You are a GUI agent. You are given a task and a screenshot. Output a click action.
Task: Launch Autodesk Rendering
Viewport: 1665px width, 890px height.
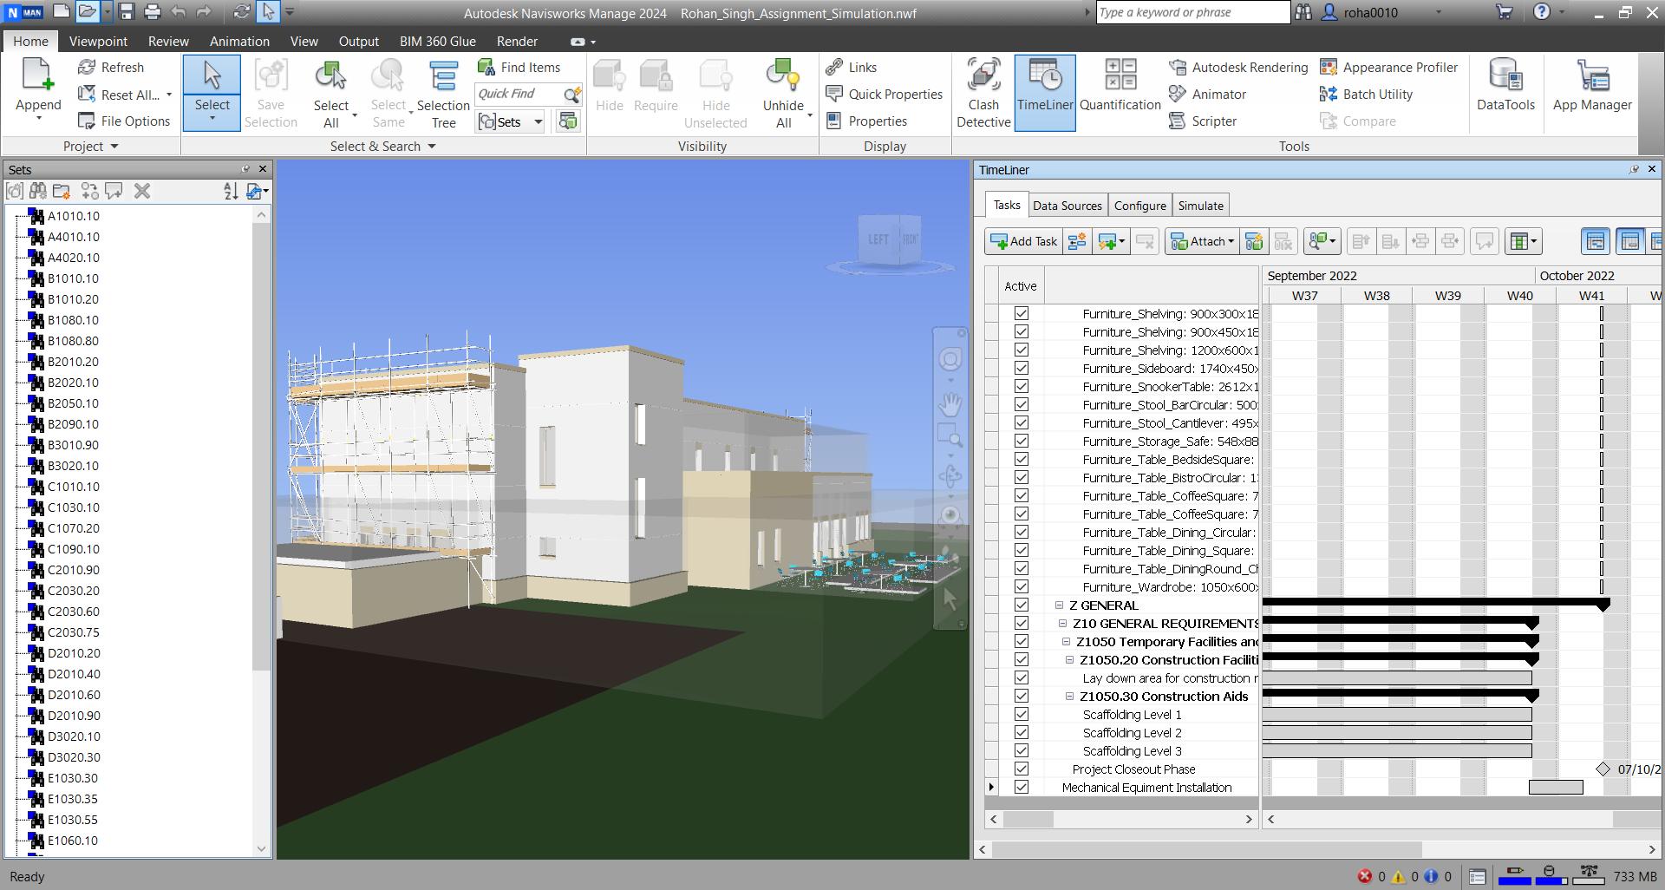pos(1238,68)
